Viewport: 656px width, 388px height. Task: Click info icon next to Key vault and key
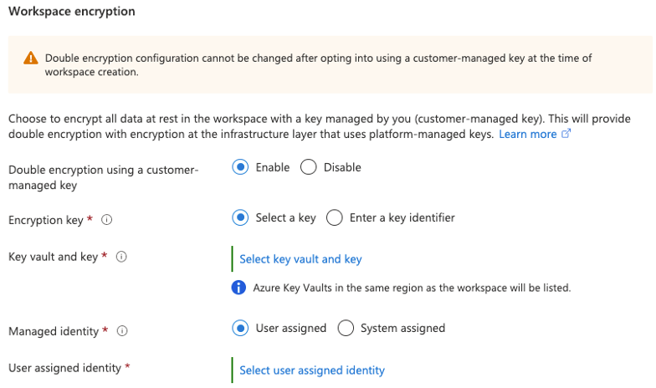(121, 257)
